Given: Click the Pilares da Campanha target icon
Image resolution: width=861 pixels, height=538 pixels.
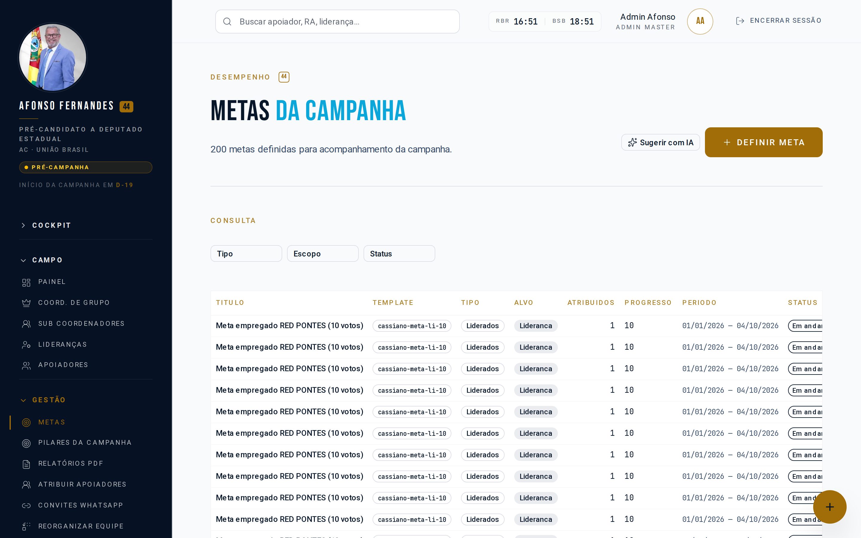Looking at the screenshot, I should (26, 443).
